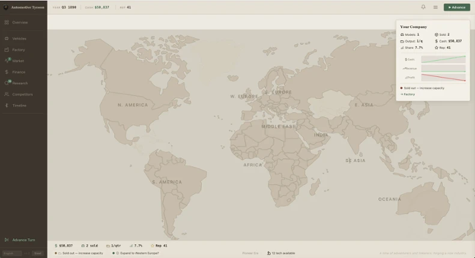Click the notification bell icon
This screenshot has height=258, width=475.
click(x=423, y=7)
